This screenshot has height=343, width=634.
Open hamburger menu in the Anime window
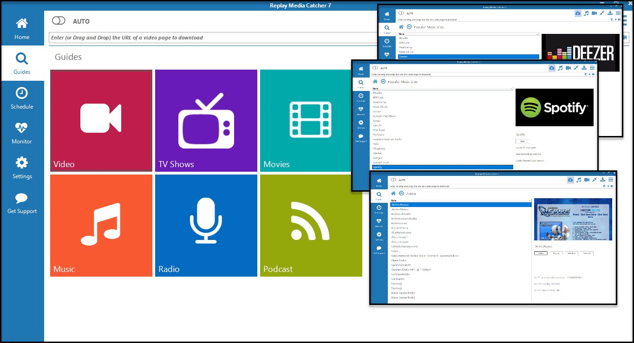coord(611,180)
